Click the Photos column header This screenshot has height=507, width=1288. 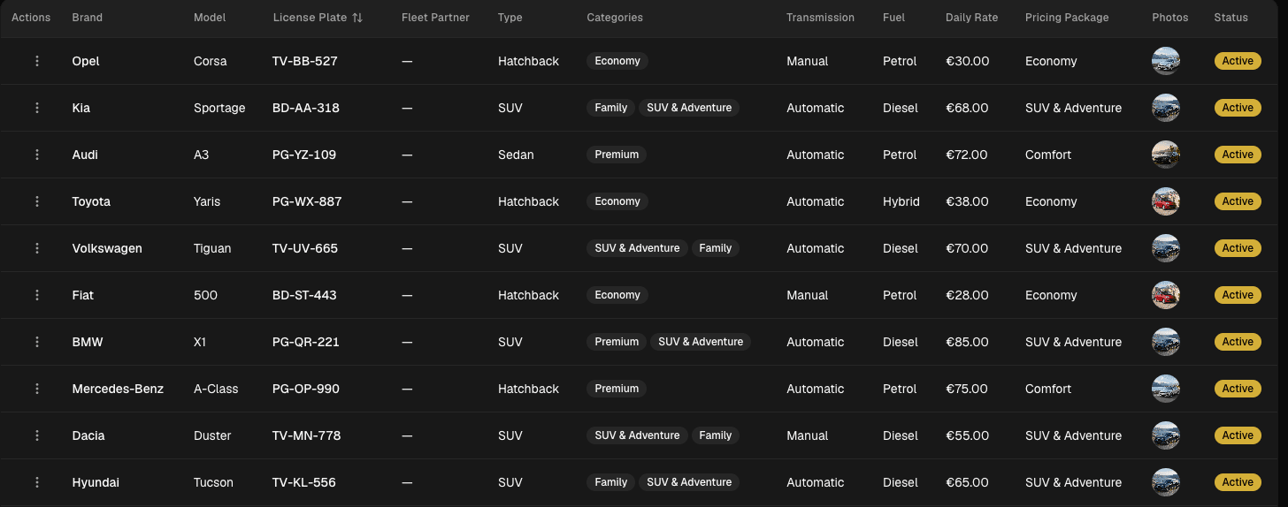pyautogui.click(x=1169, y=18)
